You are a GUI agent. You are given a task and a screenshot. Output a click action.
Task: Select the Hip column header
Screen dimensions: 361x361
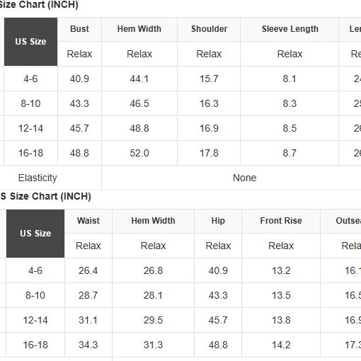(218, 221)
